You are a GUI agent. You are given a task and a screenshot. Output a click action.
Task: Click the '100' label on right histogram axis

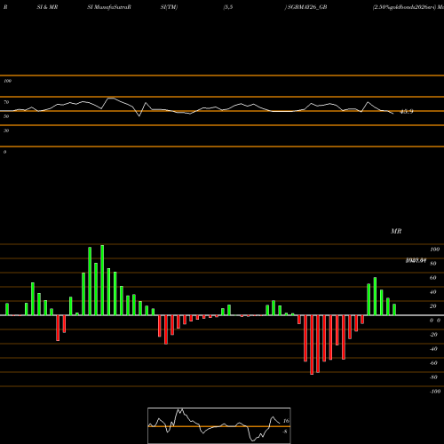(x=434, y=250)
